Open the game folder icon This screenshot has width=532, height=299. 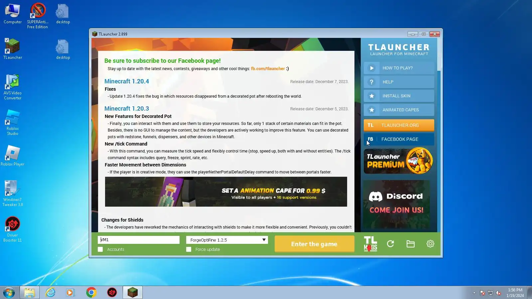411,244
